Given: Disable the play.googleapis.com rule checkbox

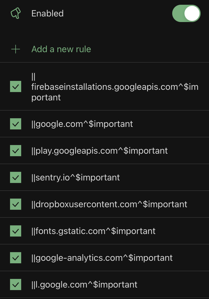Looking at the screenshot, I should coord(16,151).
